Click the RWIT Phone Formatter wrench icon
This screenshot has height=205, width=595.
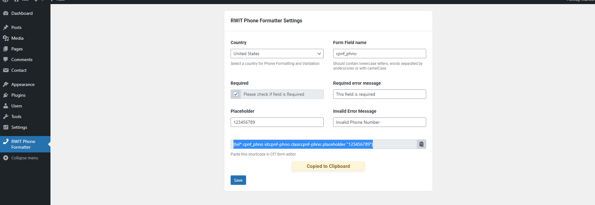click(x=6, y=141)
